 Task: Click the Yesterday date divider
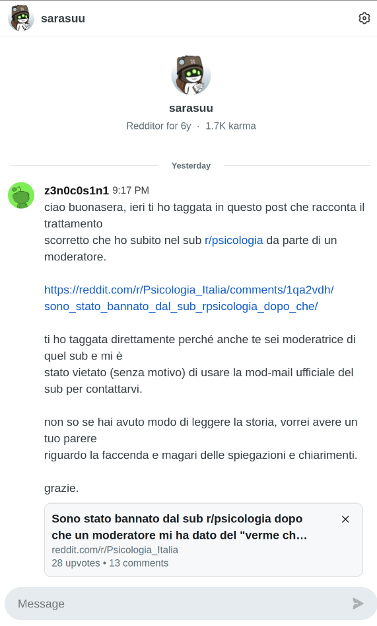[x=191, y=166]
